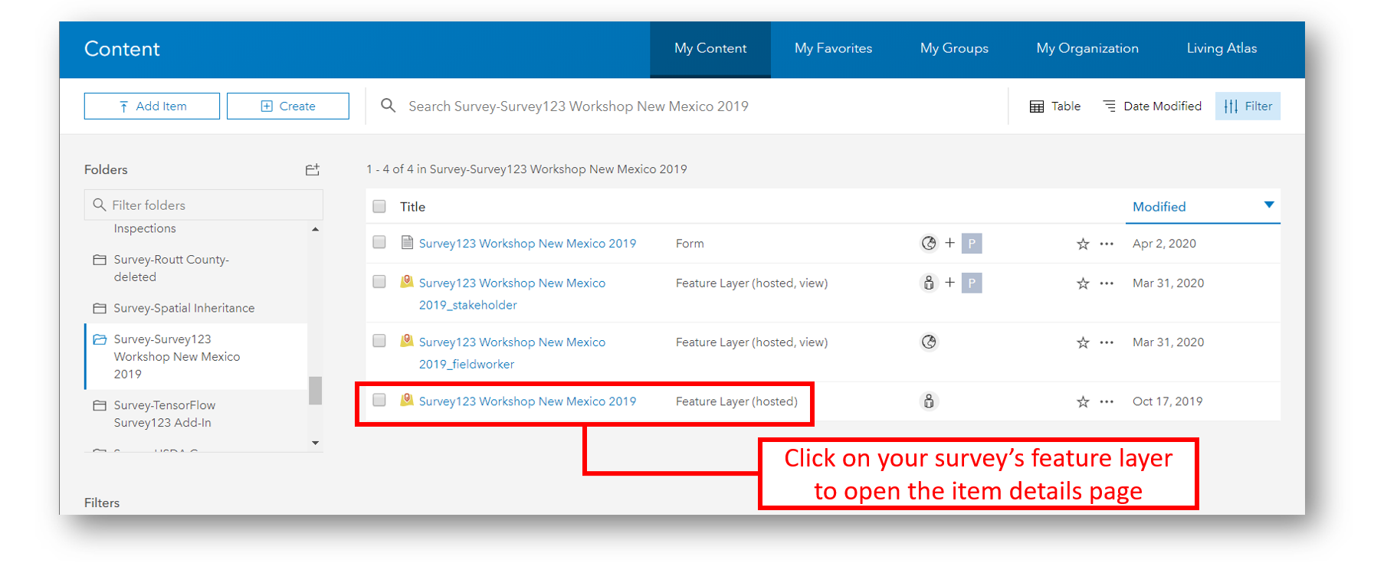Screen dimensions: 1374x586
Task: Check the select-all box beside Title
Action: pos(379,206)
